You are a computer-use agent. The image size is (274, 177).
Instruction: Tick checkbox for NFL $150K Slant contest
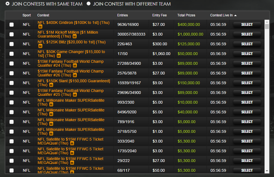12,83
